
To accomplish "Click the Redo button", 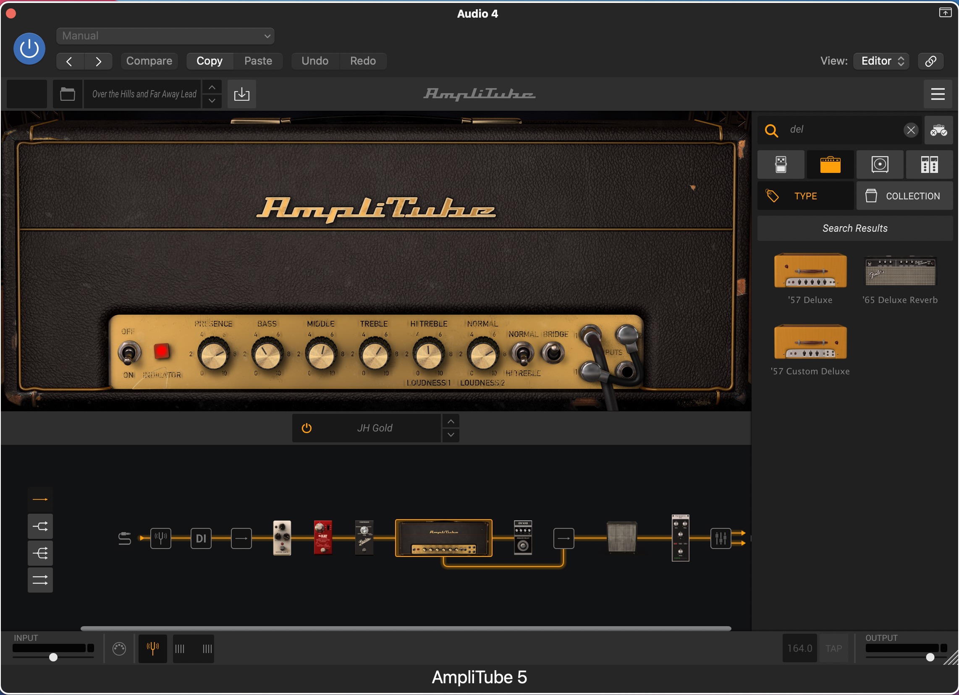I will tap(363, 61).
